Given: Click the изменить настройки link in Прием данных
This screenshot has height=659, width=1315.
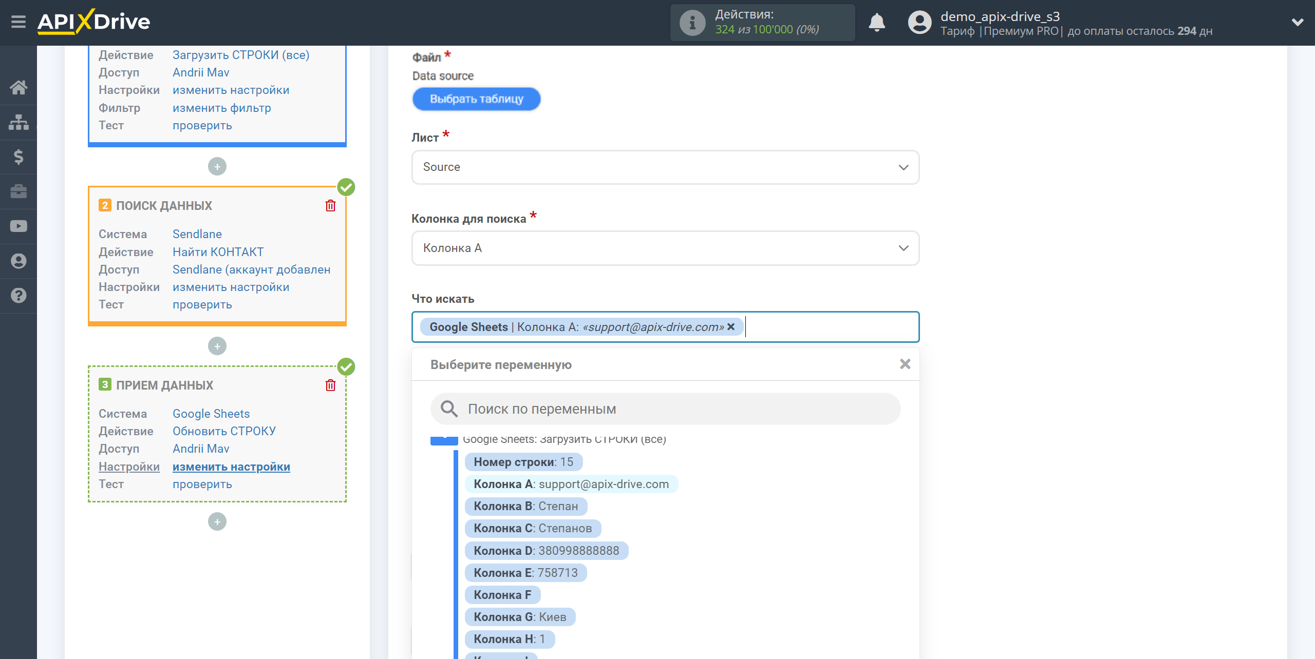Looking at the screenshot, I should click(231, 467).
